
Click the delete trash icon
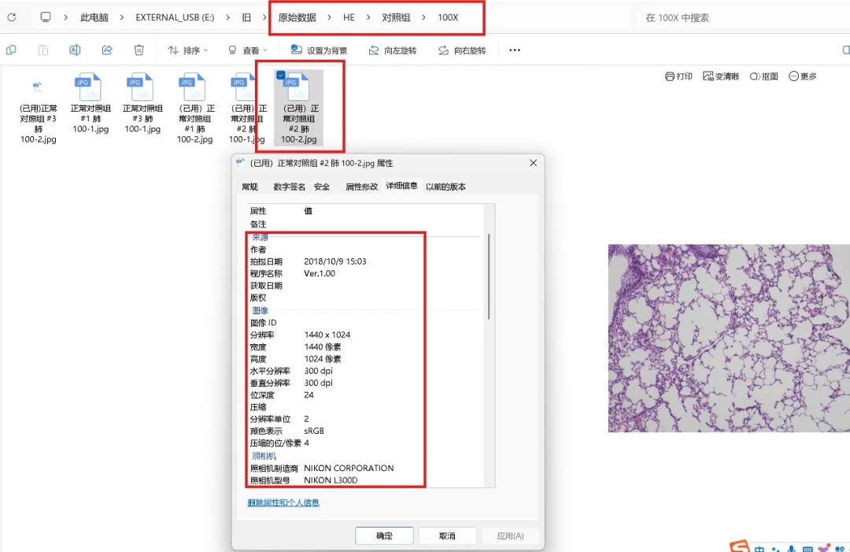coord(139,50)
